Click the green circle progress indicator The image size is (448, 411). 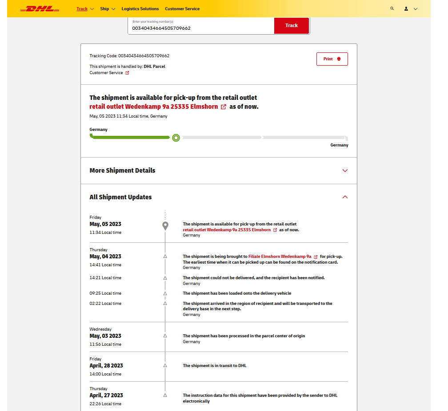(176, 138)
